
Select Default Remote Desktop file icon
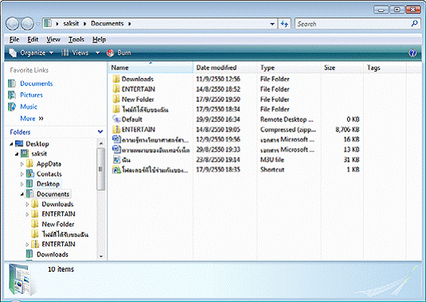(116, 120)
